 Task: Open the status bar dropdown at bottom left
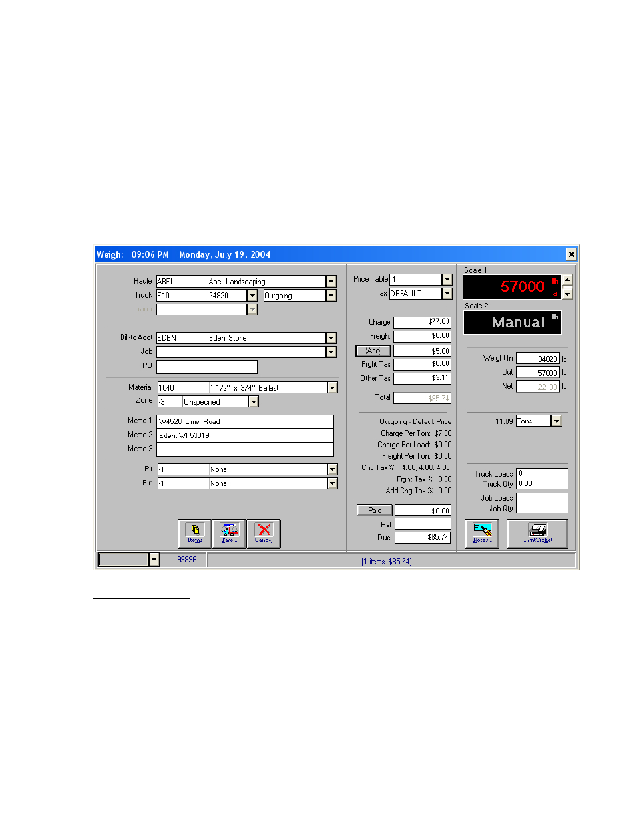coord(154,560)
